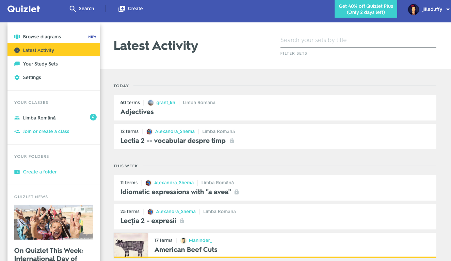
Task: Click the 25 terms count text
Action: (130, 212)
